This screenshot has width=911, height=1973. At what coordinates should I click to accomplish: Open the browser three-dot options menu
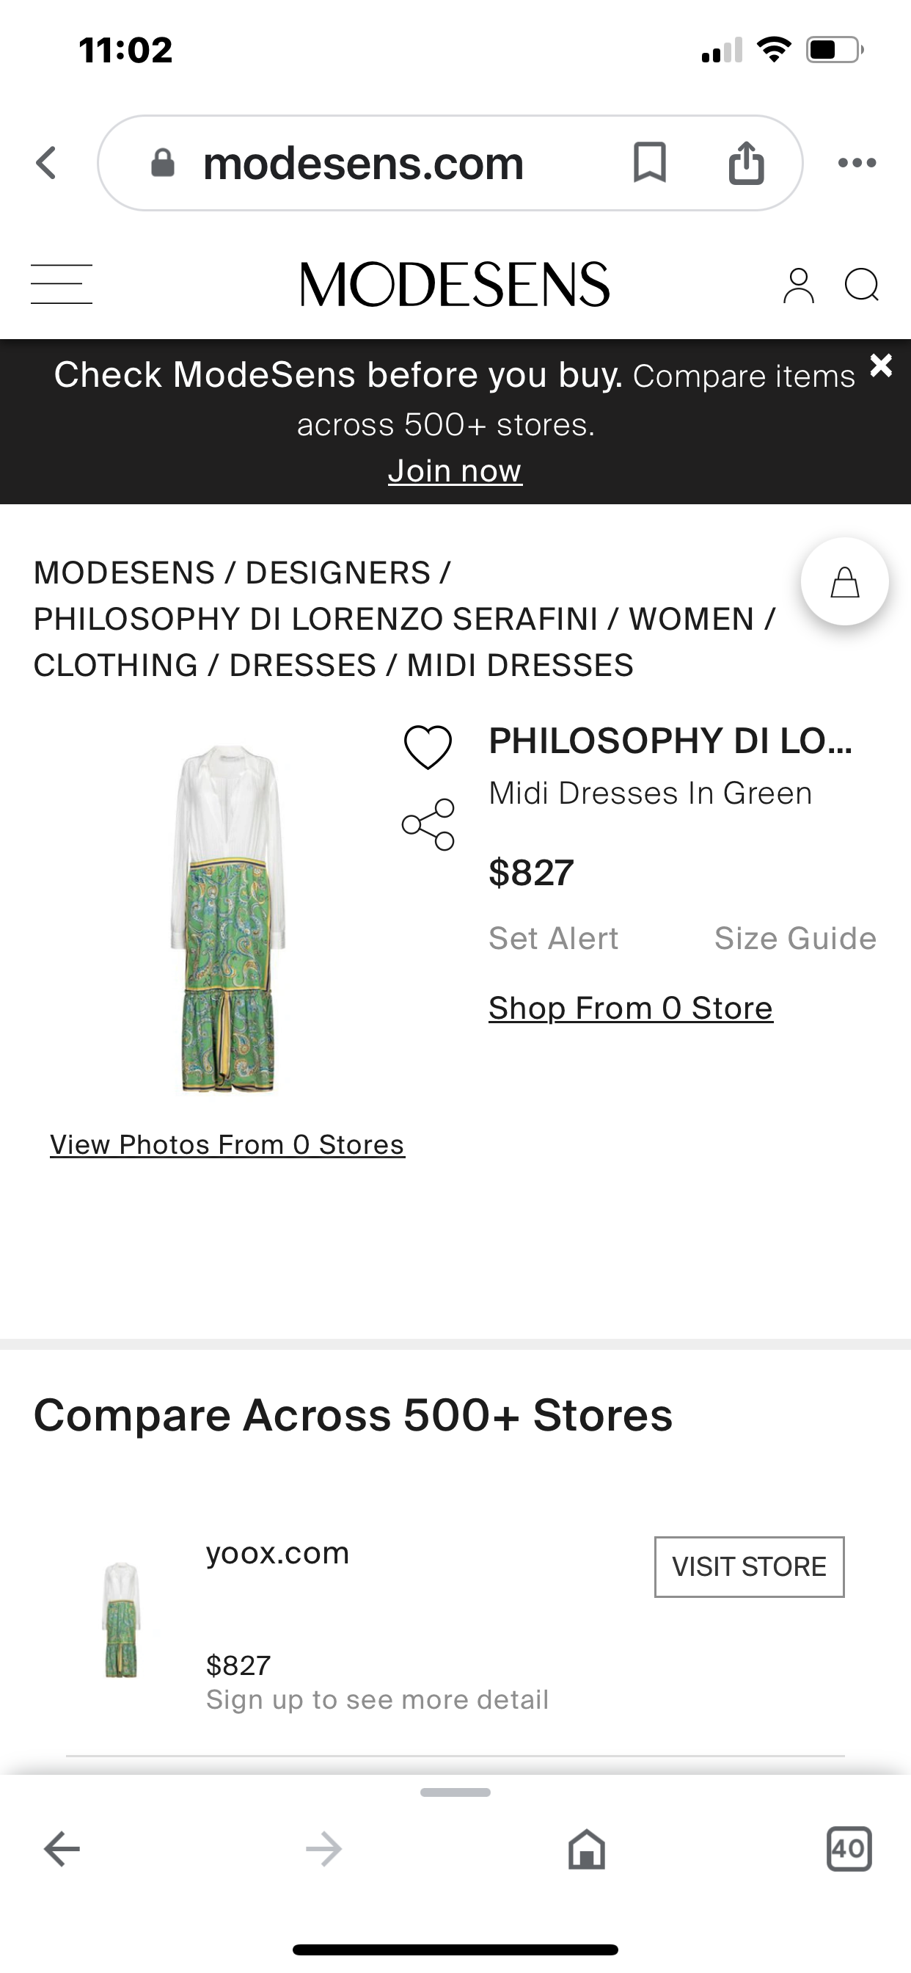click(857, 162)
